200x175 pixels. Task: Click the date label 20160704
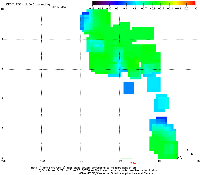(x=59, y=7)
